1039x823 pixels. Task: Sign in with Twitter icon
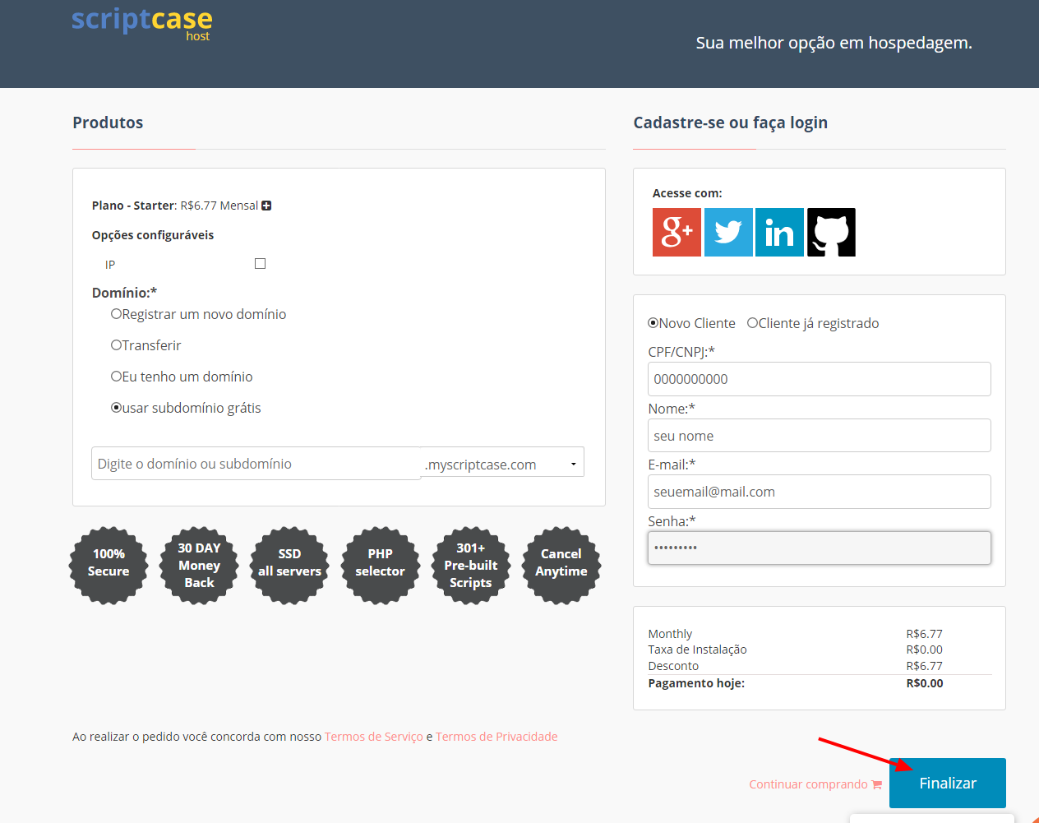728,232
